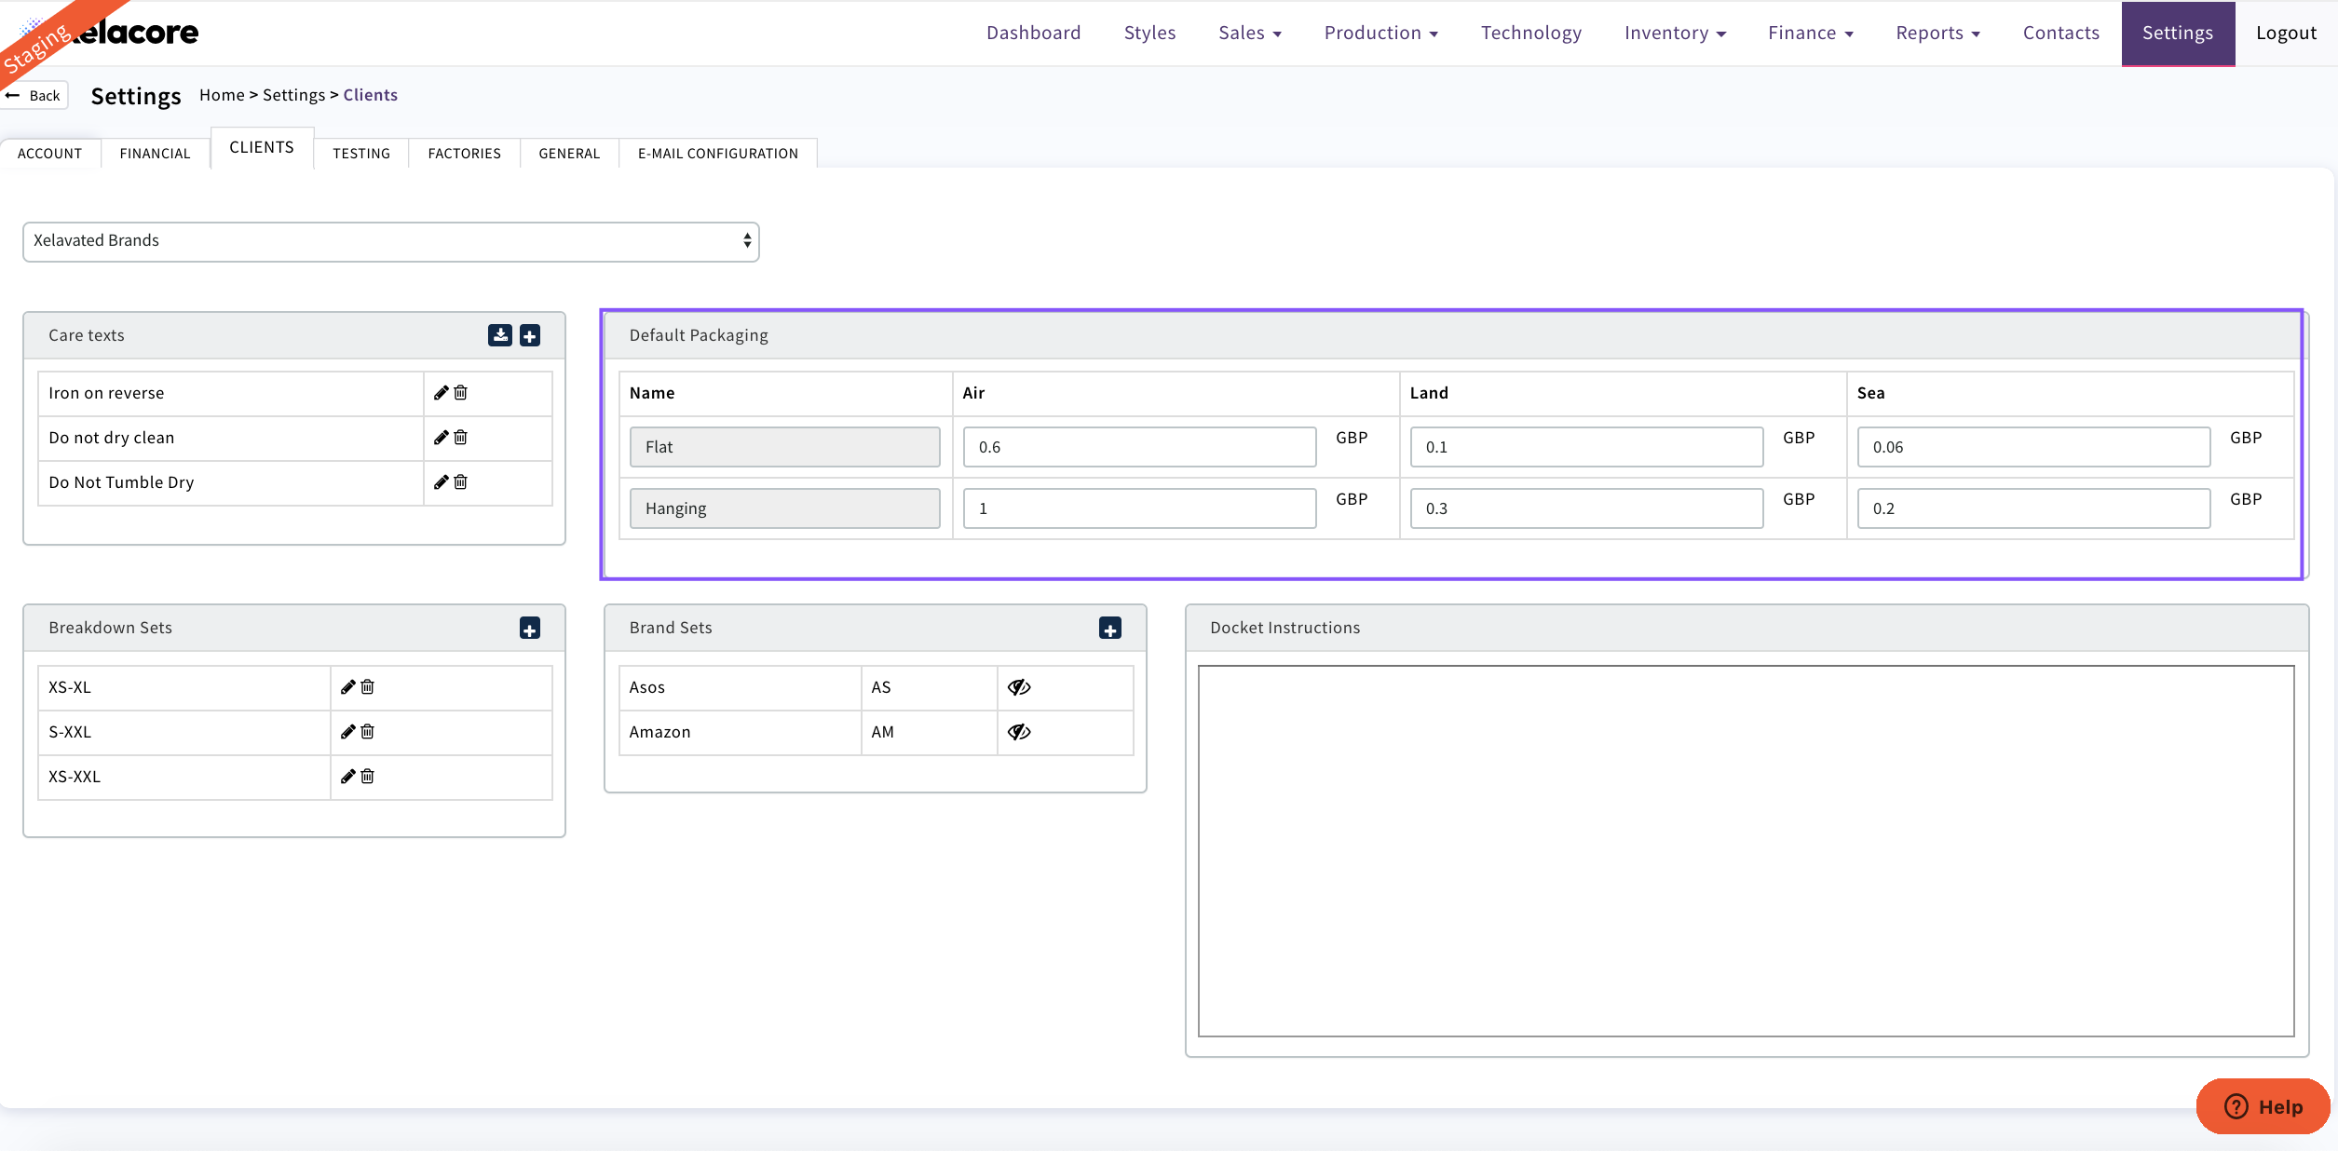Add a new breakdown set
The image size is (2338, 1151).
530,629
